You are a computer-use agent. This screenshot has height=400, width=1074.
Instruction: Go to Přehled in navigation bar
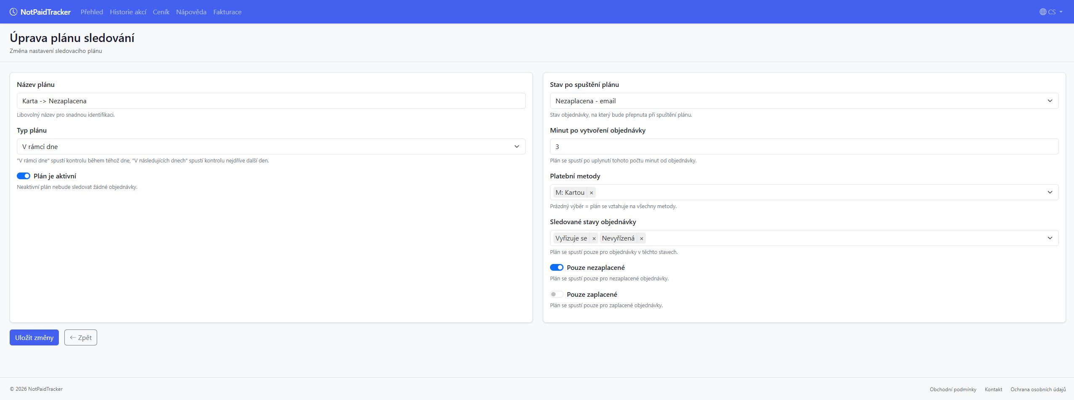point(92,12)
